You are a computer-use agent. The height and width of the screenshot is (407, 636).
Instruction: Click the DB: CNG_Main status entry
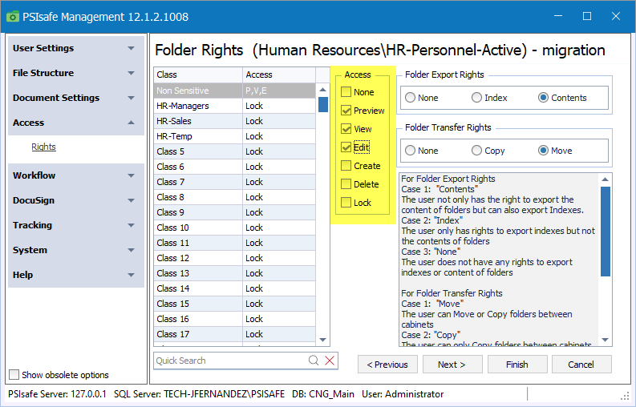tap(323, 394)
